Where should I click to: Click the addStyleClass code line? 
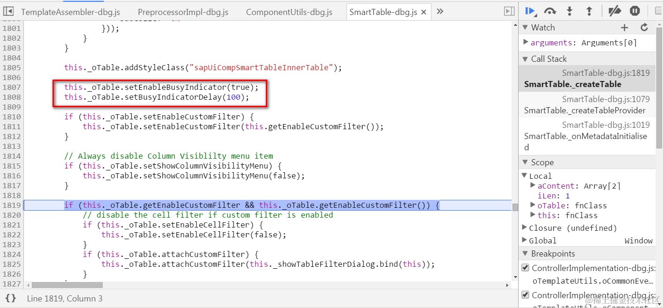tap(203, 67)
